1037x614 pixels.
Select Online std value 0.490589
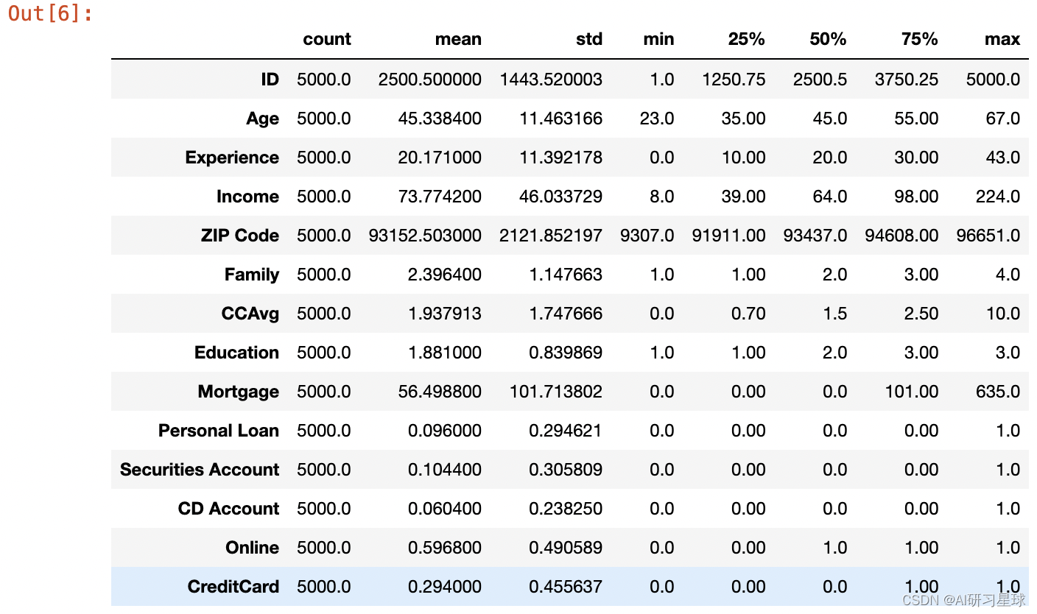pyautogui.click(x=566, y=548)
